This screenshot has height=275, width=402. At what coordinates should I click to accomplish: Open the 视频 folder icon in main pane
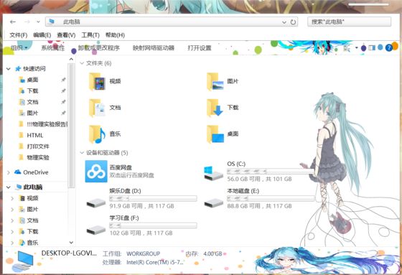click(97, 82)
